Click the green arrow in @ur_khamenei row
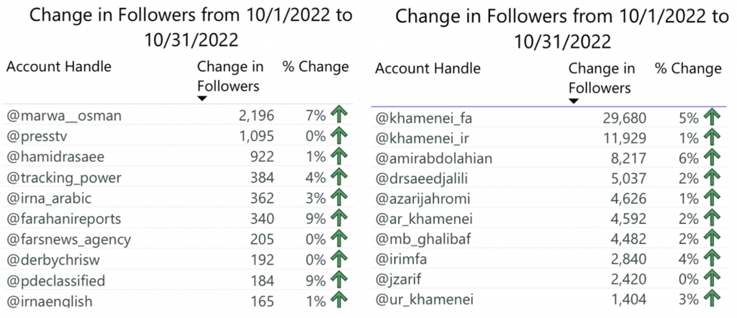This screenshot has height=318, width=737. tap(712, 299)
